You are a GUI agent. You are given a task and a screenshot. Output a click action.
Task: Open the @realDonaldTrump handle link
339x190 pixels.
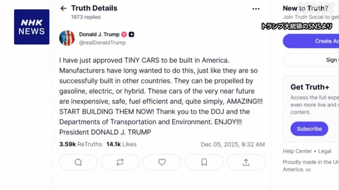102,43
